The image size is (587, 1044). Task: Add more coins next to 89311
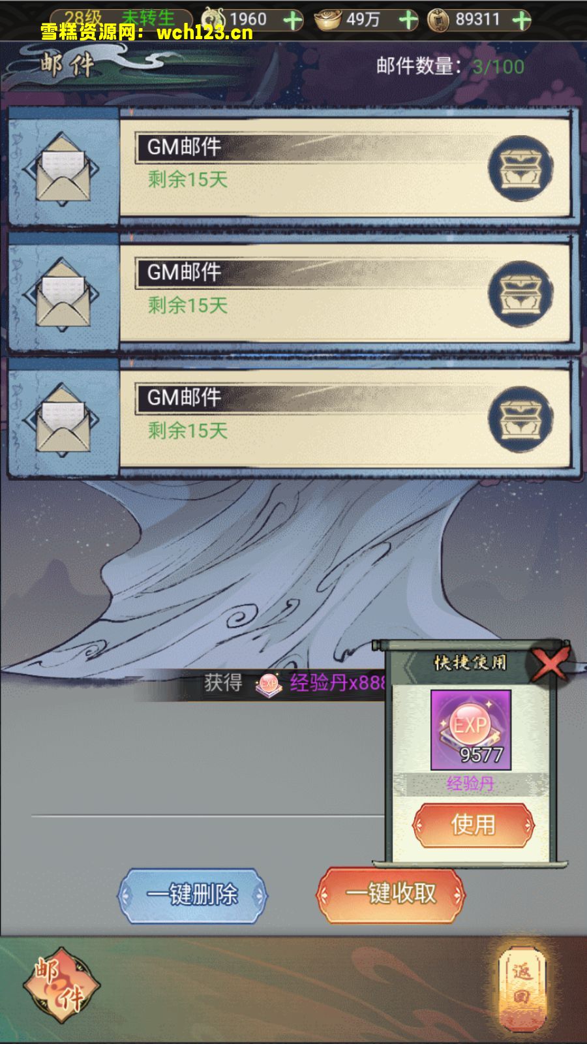pos(521,20)
